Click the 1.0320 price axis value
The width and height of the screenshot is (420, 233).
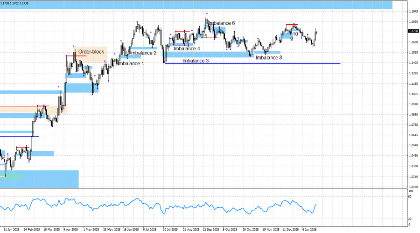[413, 166]
